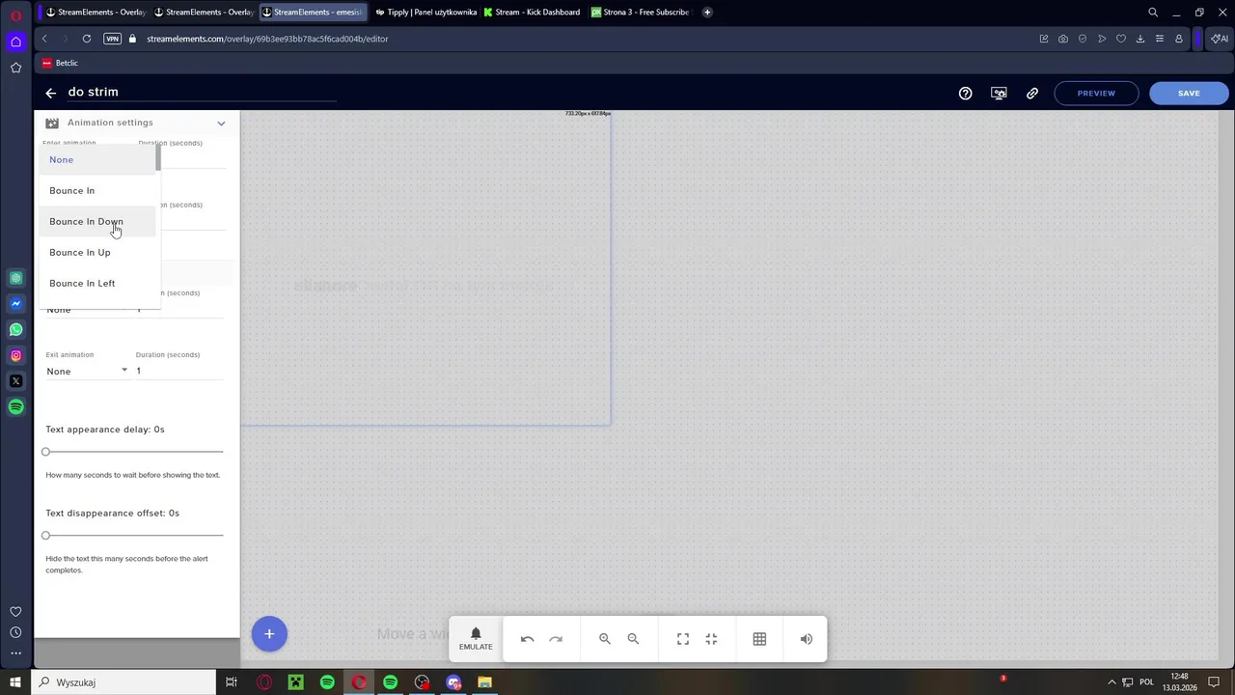
Task: Open Opera sidebar home icon
Action: point(16,42)
